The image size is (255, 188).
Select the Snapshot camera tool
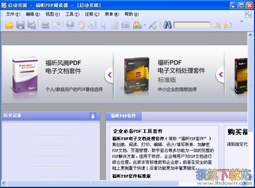point(126,25)
